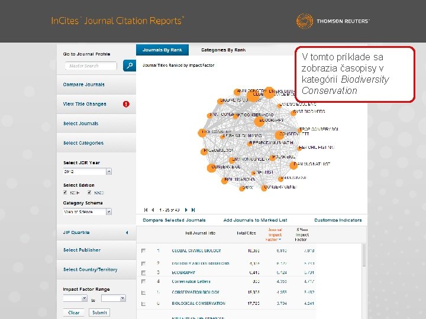Click Compare Selected Journals link
Screen dimensions: 426x319
(x=174, y=220)
